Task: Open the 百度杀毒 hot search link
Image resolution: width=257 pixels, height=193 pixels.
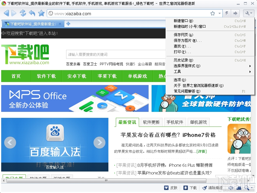Action: coord(73,64)
